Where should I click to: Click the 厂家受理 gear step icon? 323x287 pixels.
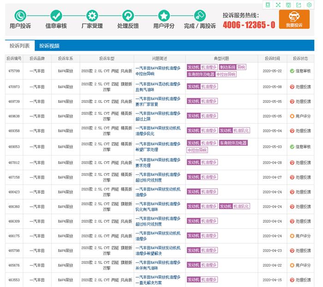pyautogui.click(x=92, y=16)
